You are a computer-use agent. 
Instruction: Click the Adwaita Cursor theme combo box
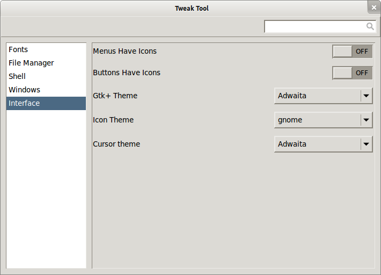point(318,144)
